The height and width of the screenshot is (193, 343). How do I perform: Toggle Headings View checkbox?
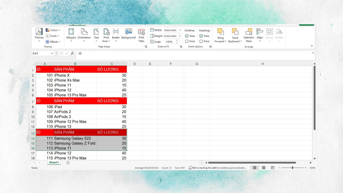(201, 36)
